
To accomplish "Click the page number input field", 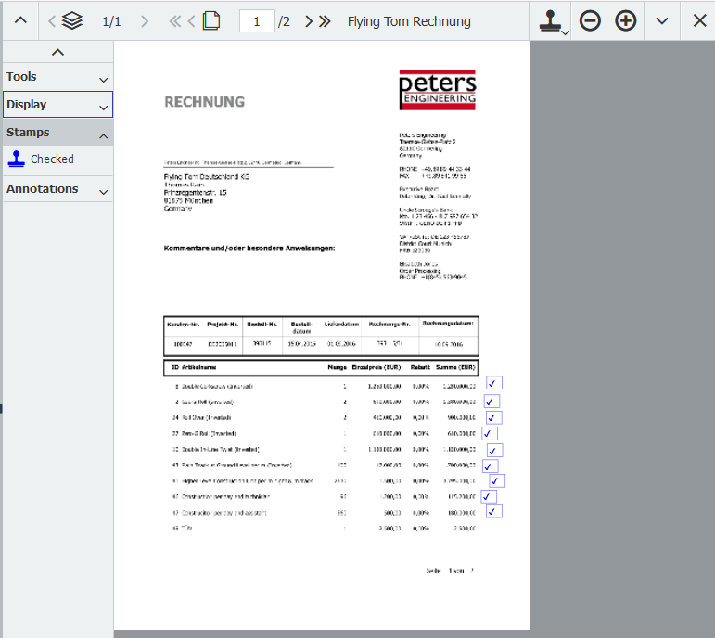I will pyautogui.click(x=256, y=21).
